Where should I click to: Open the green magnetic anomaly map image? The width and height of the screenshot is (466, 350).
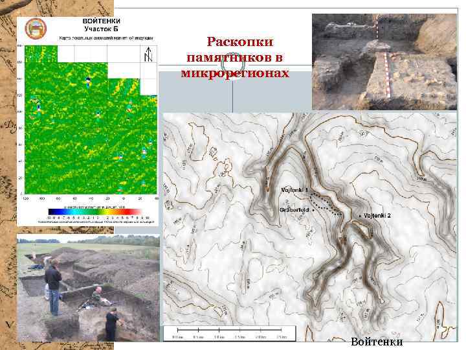(x=91, y=120)
